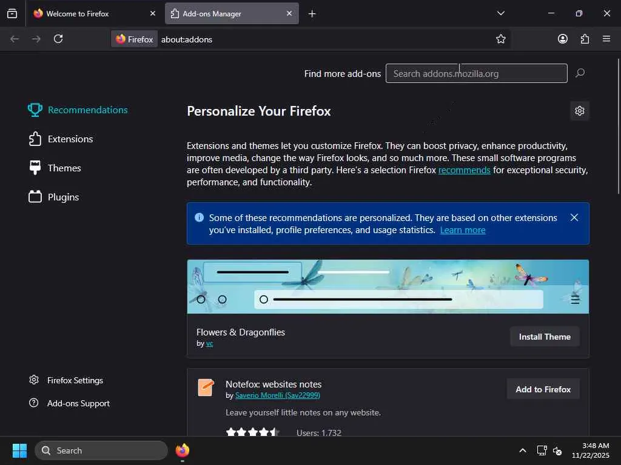Go forward one page
This screenshot has width=621, height=465.
tap(36, 39)
